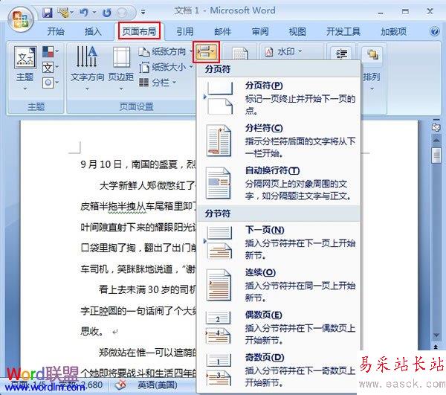Select the 页面布局 tab
This screenshot has width=446, height=395.
[139, 31]
